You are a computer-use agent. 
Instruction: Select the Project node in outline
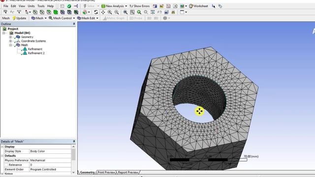[x=13, y=29]
